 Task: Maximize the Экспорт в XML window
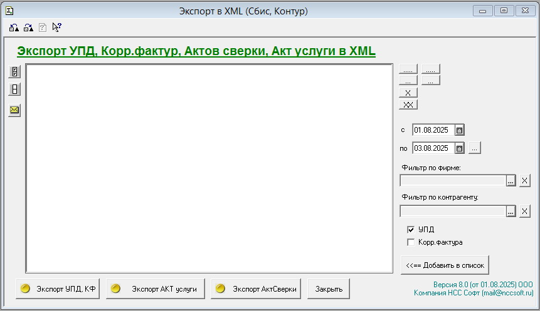tap(504, 11)
